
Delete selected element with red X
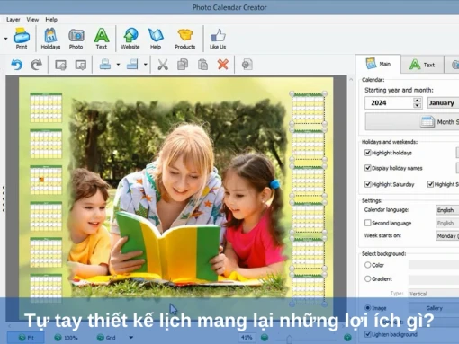(x=223, y=65)
